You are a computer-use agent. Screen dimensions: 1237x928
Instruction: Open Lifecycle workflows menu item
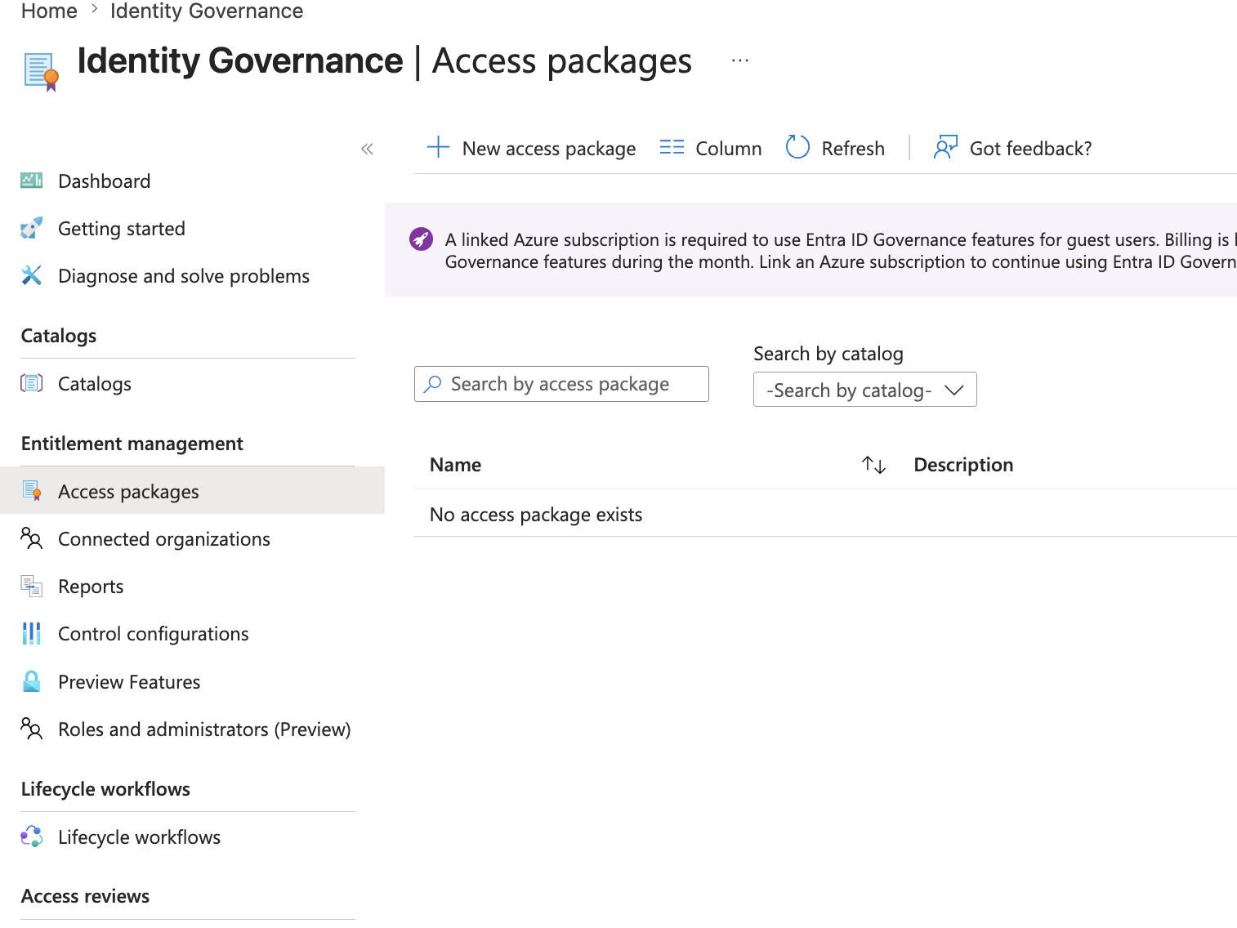tap(192, 837)
